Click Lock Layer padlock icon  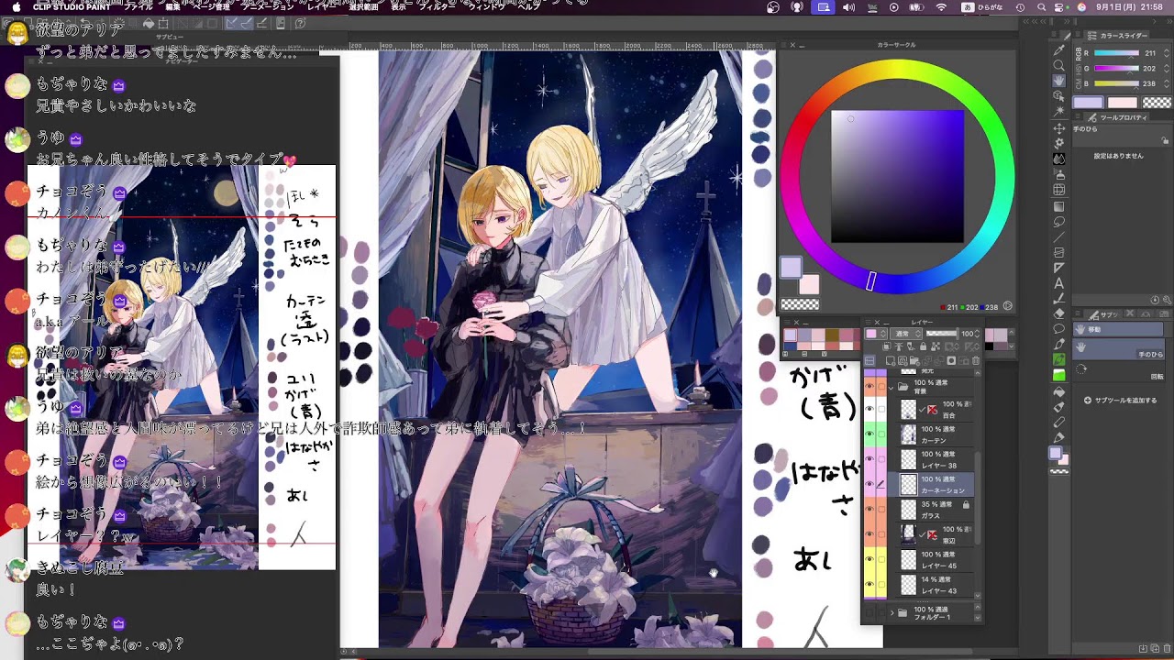pyautogui.click(x=923, y=346)
